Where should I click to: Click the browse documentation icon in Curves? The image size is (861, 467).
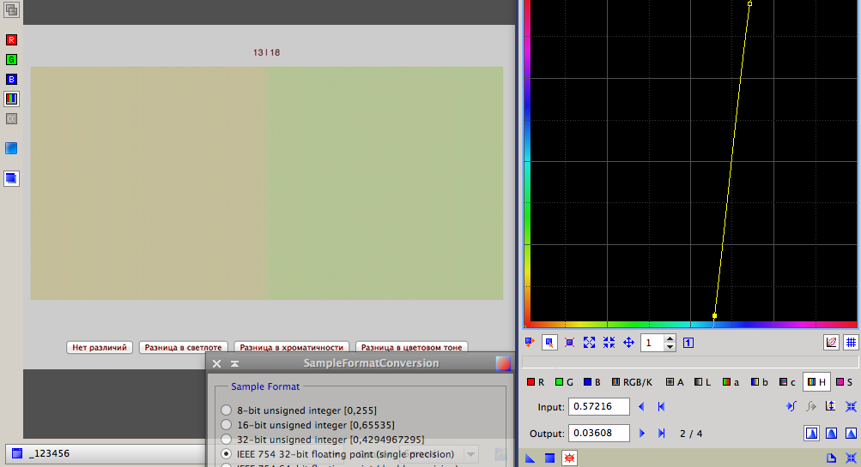pyautogui.click(x=831, y=458)
